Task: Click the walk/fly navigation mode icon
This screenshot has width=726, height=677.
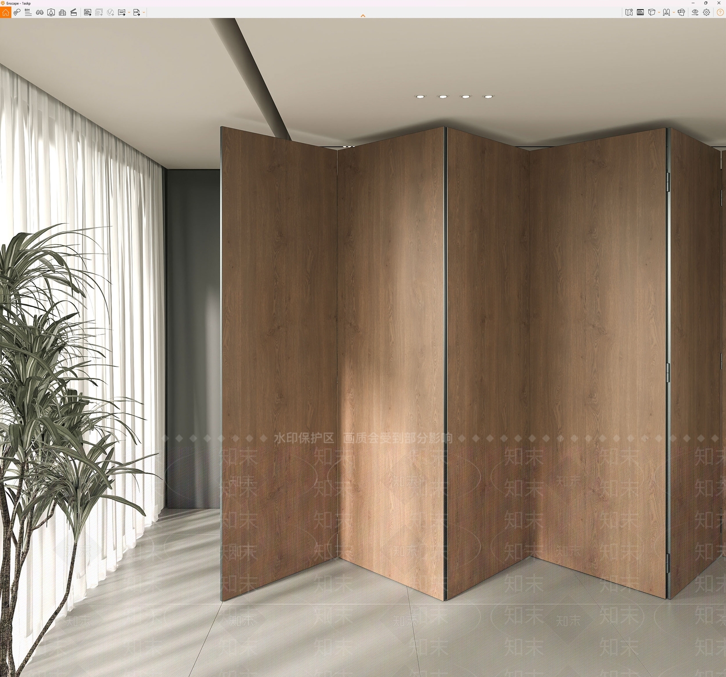Action: point(666,12)
